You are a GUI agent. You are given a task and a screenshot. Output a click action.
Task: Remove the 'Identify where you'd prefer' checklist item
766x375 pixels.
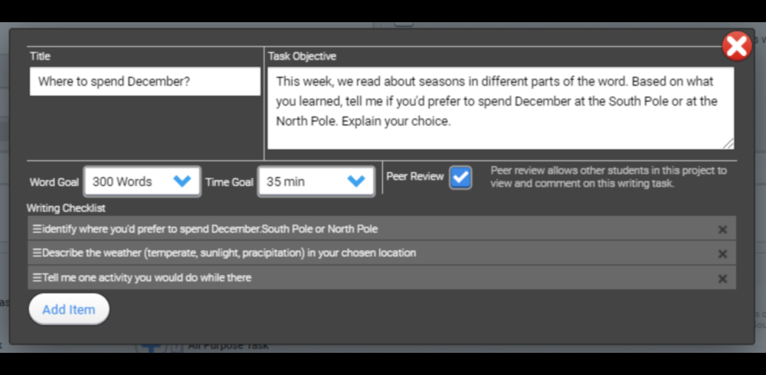coord(722,230)
